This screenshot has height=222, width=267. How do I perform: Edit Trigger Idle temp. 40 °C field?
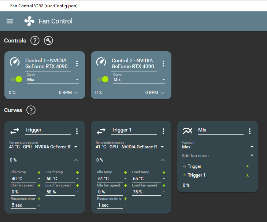(23, 179)
